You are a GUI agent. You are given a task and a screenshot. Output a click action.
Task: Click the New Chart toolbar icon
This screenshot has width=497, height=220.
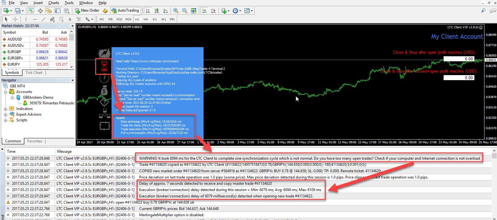pyautogui.click(x=6, y=11)
